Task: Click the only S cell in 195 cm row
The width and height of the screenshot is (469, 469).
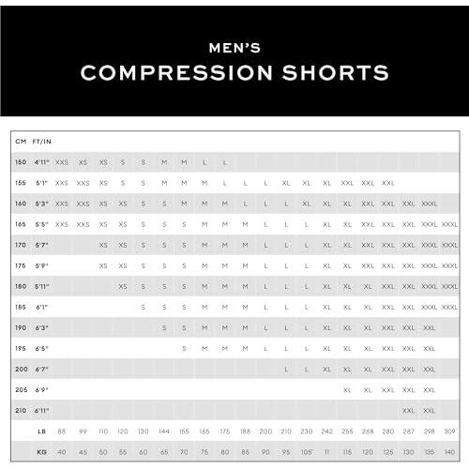Action: click(x=184, y=348)
